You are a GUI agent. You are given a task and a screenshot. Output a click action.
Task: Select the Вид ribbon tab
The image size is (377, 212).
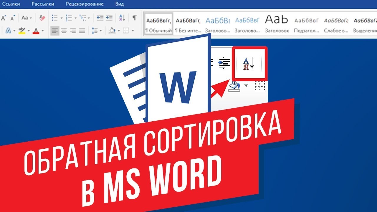[120, 4]
